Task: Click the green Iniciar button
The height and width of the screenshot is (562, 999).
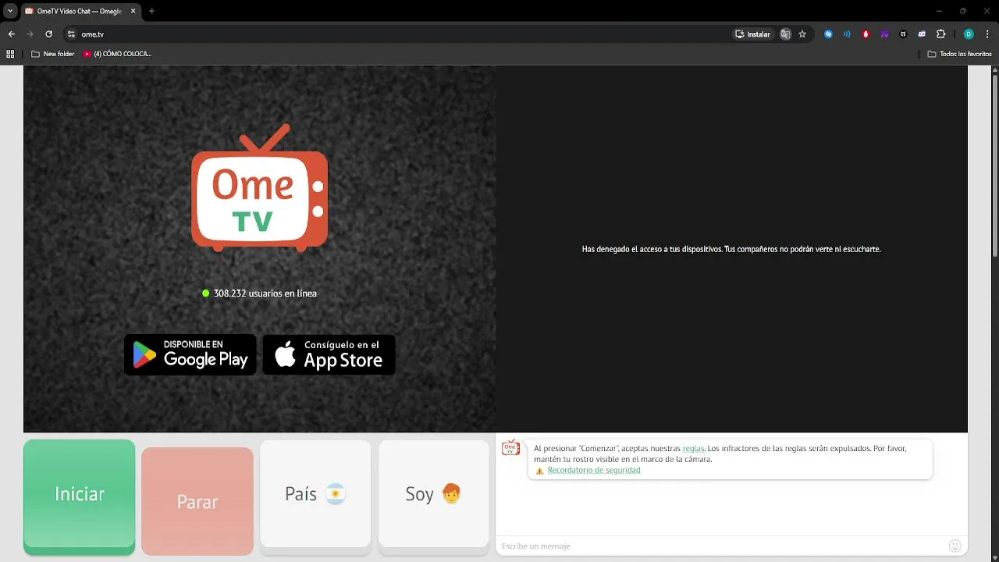Action: click(79, 496)
